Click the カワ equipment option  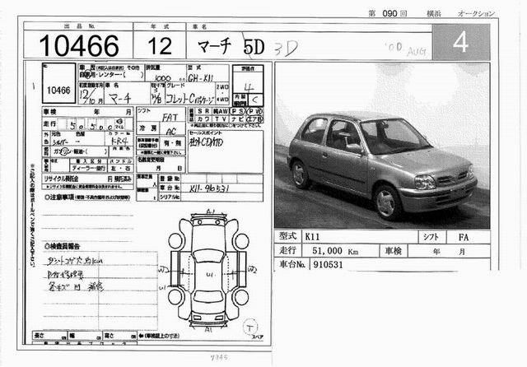204,118
